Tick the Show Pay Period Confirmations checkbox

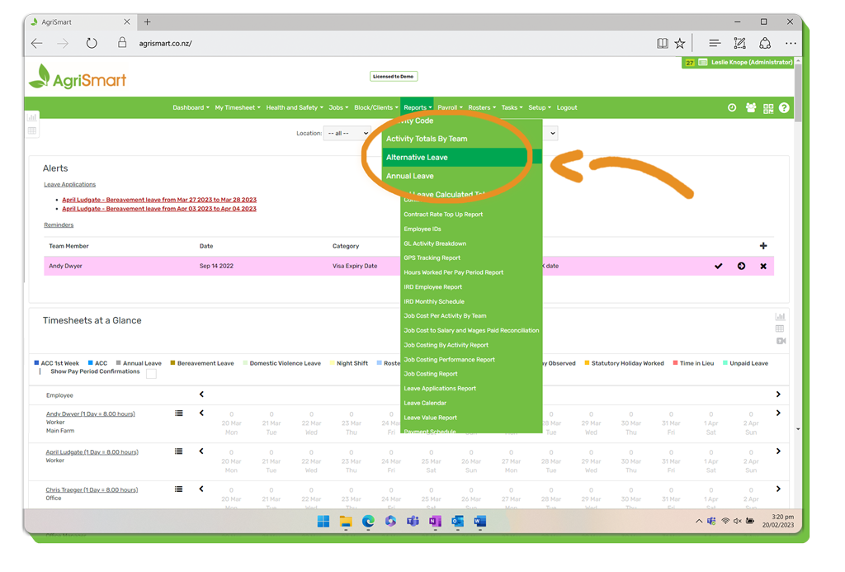click(x=151, y=373)
